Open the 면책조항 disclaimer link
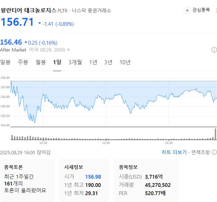Image resolution: width=217 pixels, height=202 pixels. (x=200, y=152)
